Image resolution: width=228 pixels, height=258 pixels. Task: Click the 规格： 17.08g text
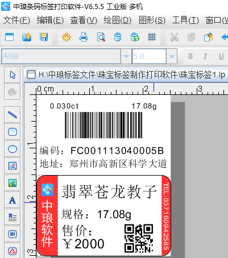point(96,214)
